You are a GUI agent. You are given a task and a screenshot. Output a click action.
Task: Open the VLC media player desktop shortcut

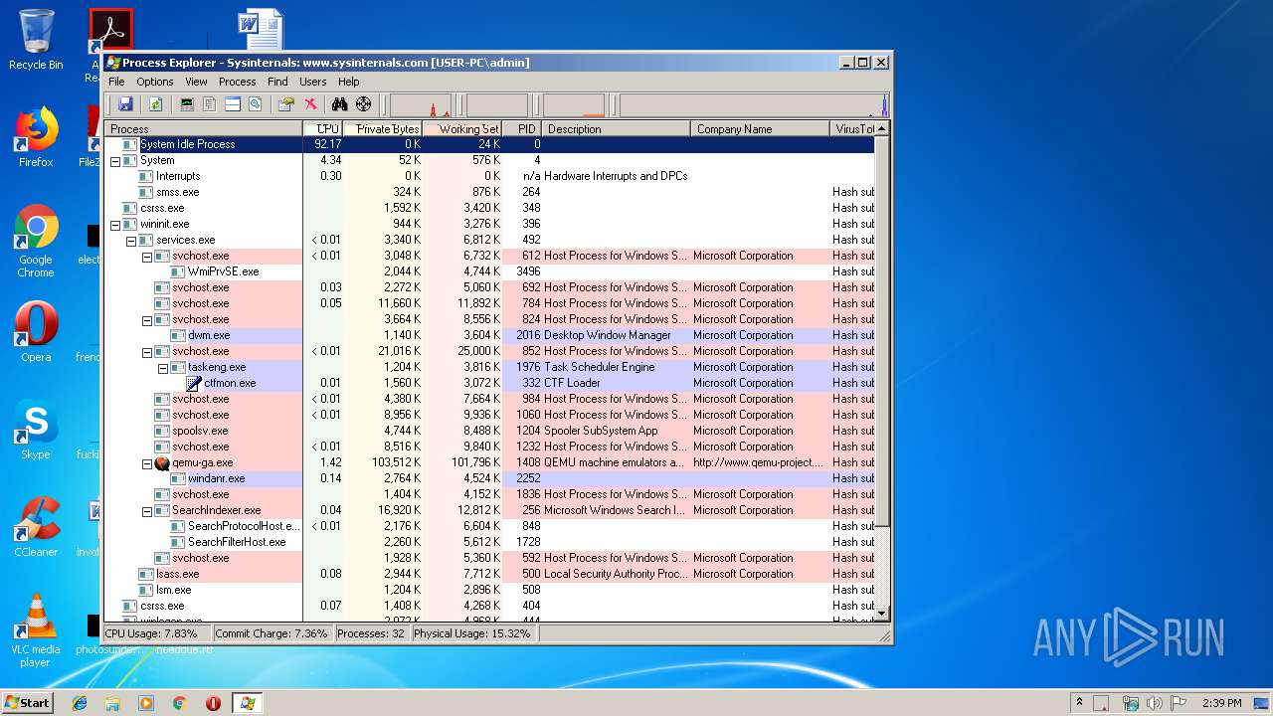coord(36,630)
